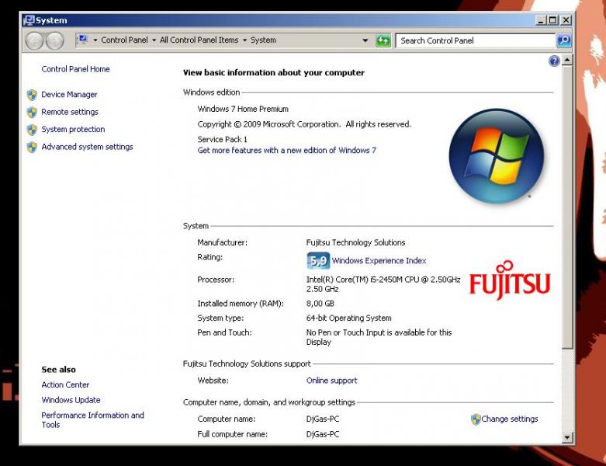606x466 pixels.
Task: Click the 64-bit Operating System text
Action: pyautogui.click(x=348, y=318)
